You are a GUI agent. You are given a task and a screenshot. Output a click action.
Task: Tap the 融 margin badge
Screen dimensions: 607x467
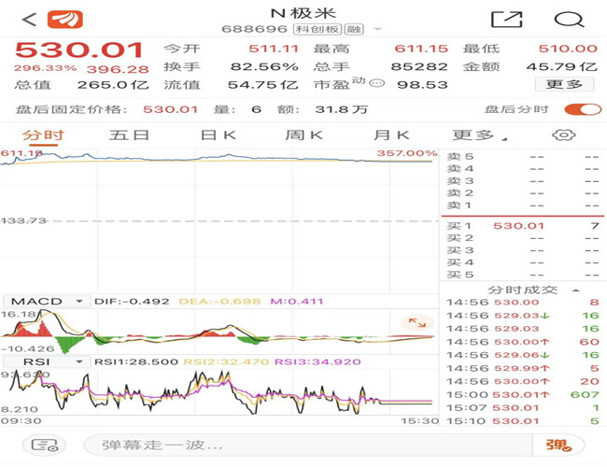coord(354,29)
